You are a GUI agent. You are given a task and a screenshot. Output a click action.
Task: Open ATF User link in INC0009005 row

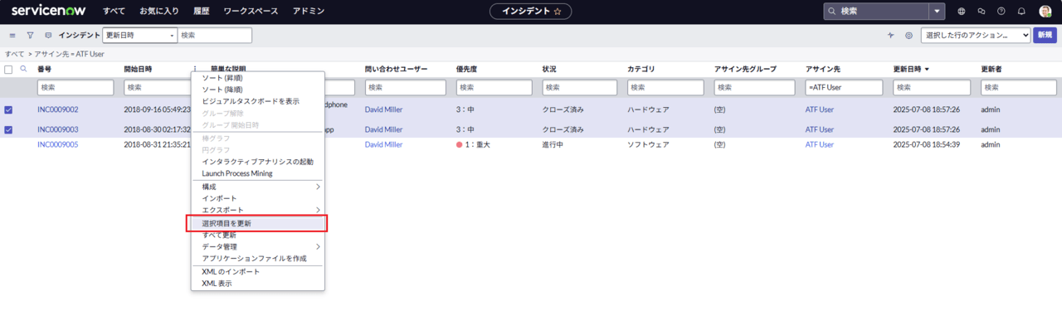point(820,144)
